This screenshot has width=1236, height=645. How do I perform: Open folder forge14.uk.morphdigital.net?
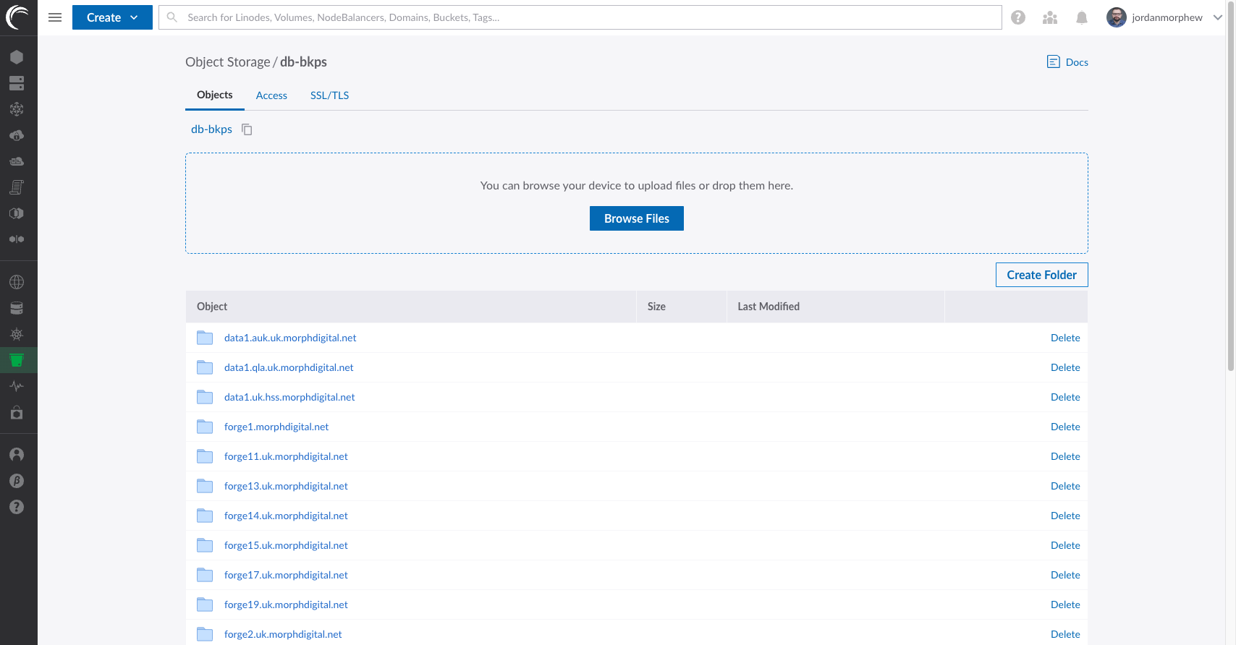click(286, 516)
